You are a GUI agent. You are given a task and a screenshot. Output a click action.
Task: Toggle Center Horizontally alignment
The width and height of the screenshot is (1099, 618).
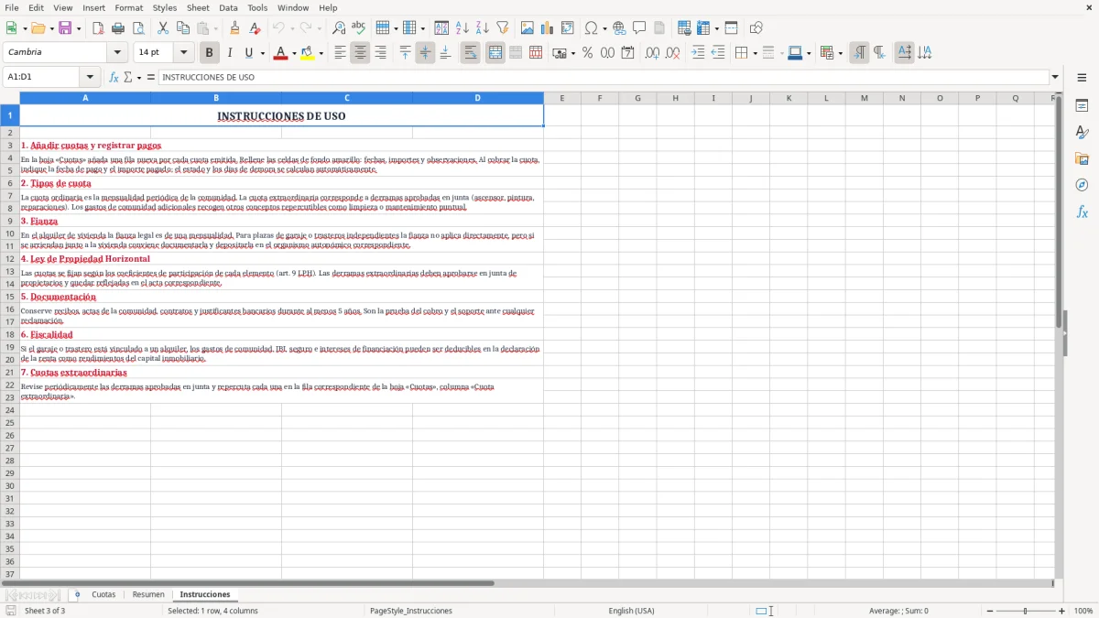click(360, 53)
